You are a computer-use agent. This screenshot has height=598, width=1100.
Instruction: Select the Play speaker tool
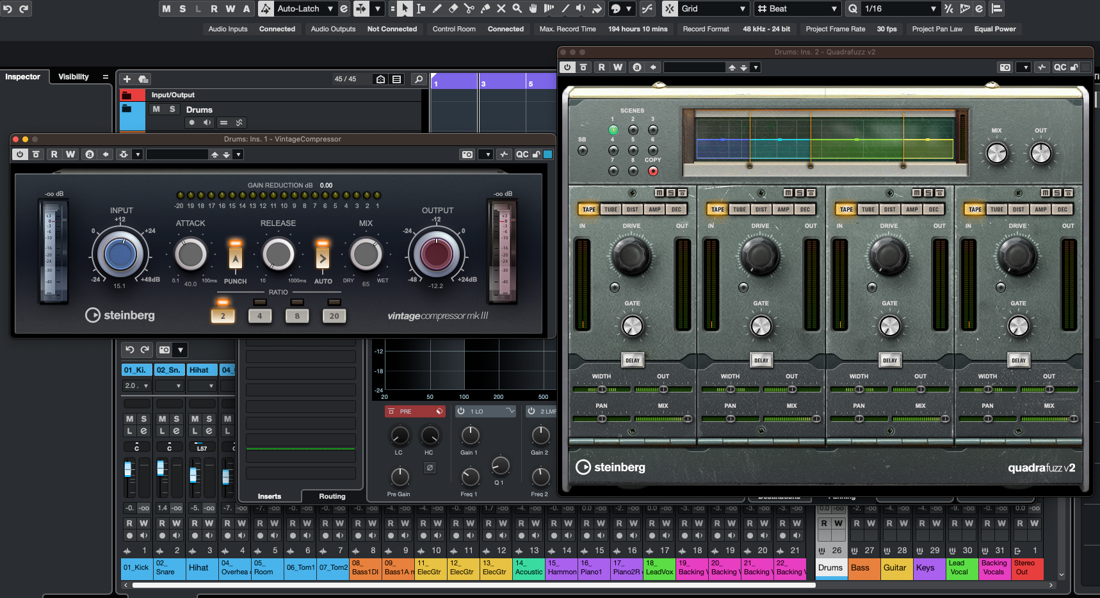(581, 8)
